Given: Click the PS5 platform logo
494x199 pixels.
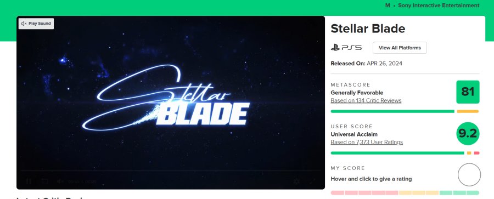Looking at the screenshot, I should click(x=346, y=48).
